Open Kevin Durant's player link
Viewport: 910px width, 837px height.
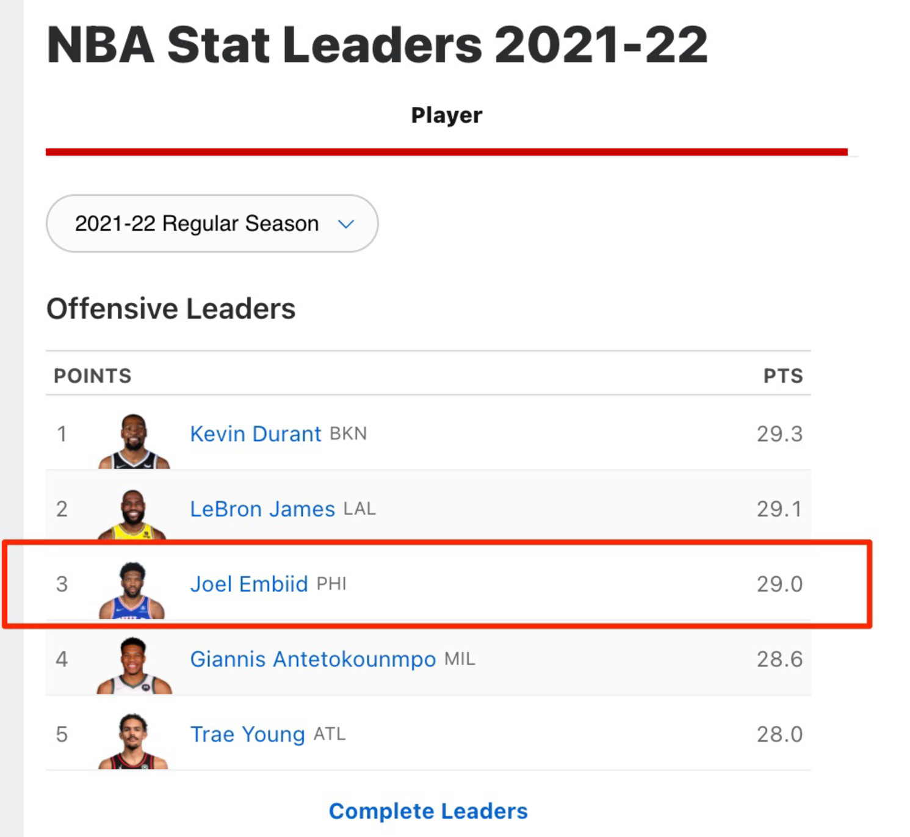256,433
